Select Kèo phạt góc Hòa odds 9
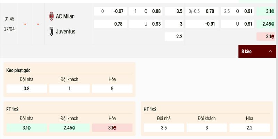Screen dimensions: 278x139 112,89
